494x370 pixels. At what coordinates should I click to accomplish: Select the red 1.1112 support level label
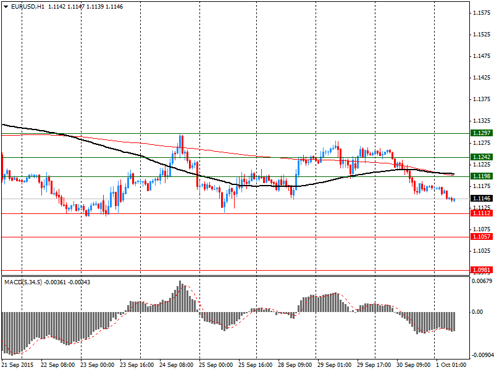(x=482, y=213)
